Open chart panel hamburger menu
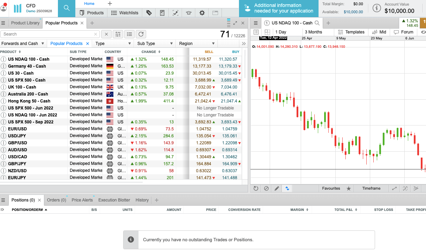The image size is (426, 251). [x=256, y=23]
